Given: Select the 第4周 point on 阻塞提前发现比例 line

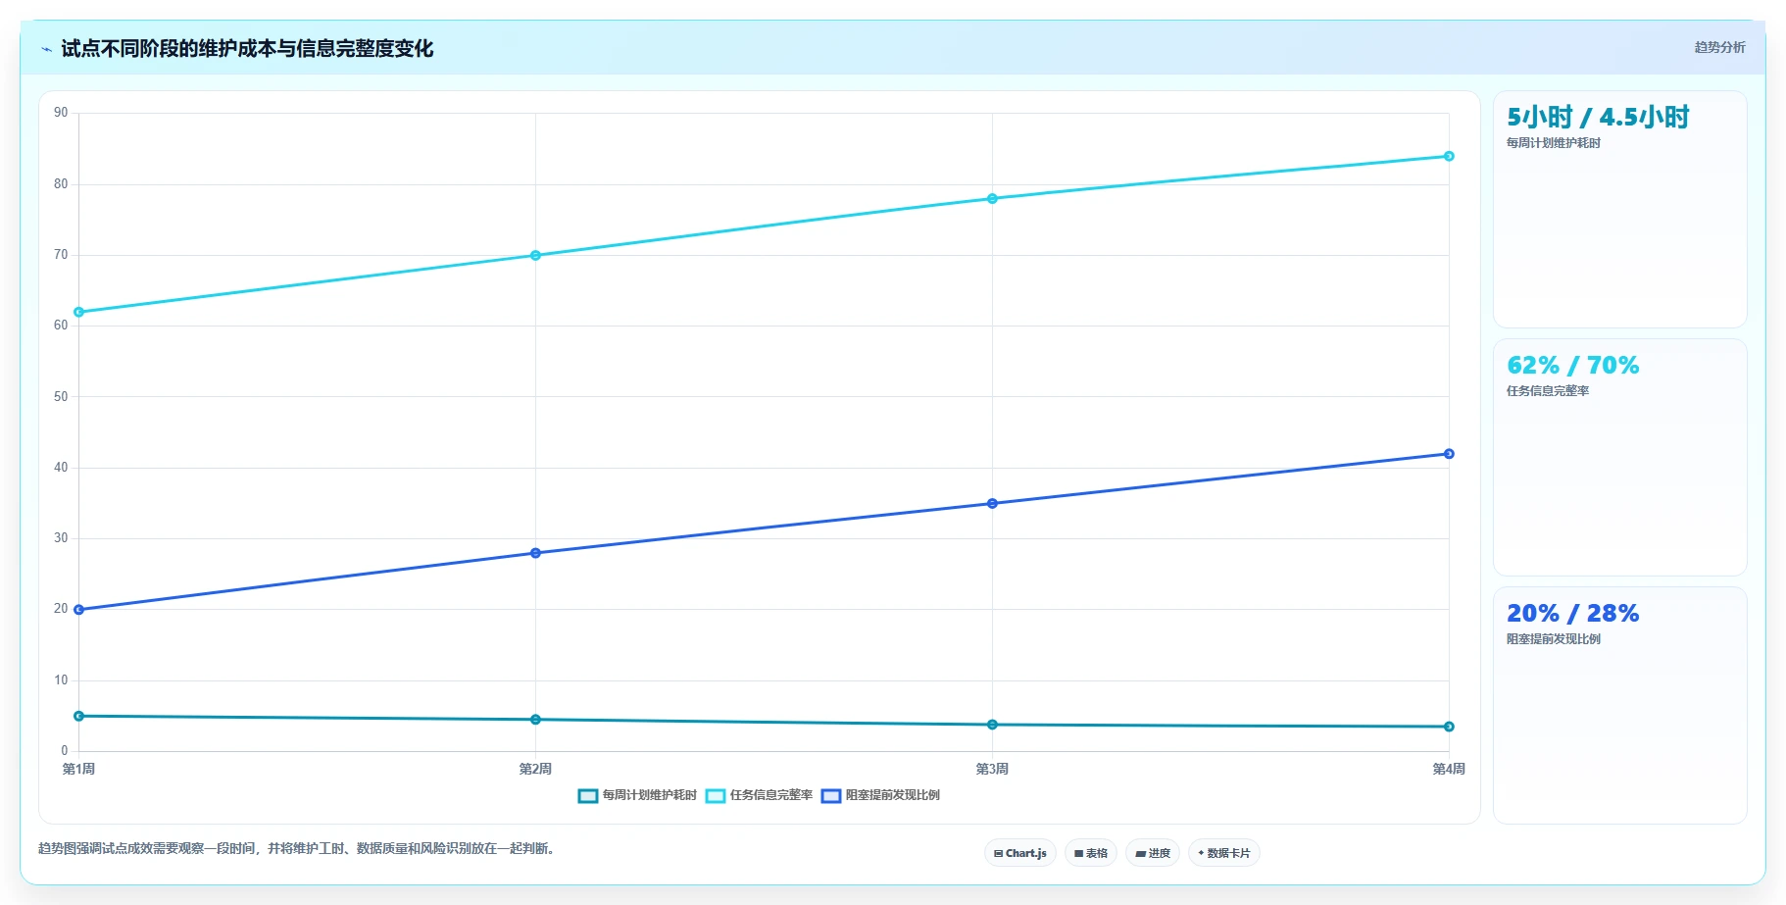Looking at the screenshot, I should [x=1449, y=454].
